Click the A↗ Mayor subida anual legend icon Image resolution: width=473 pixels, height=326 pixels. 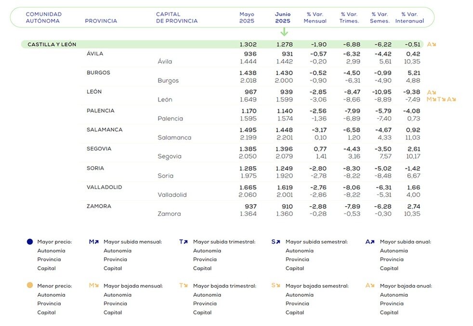tap(369, 241)
